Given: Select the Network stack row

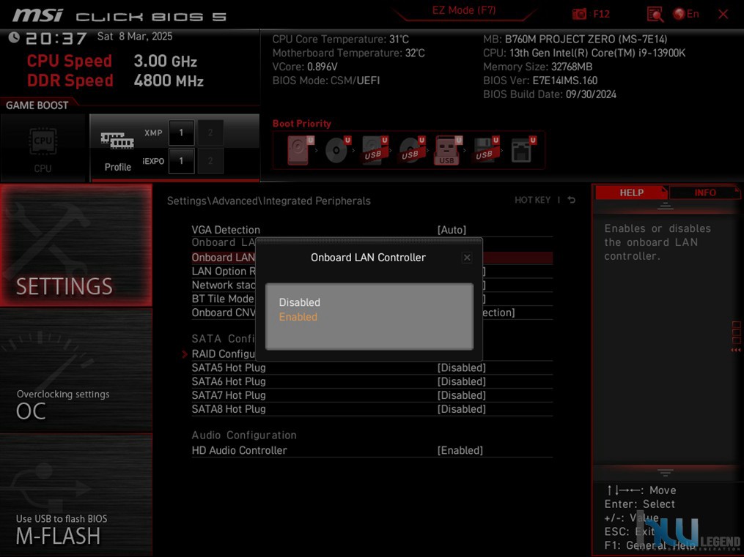Looking at the screenshot, I should click(x=224, y=285).
